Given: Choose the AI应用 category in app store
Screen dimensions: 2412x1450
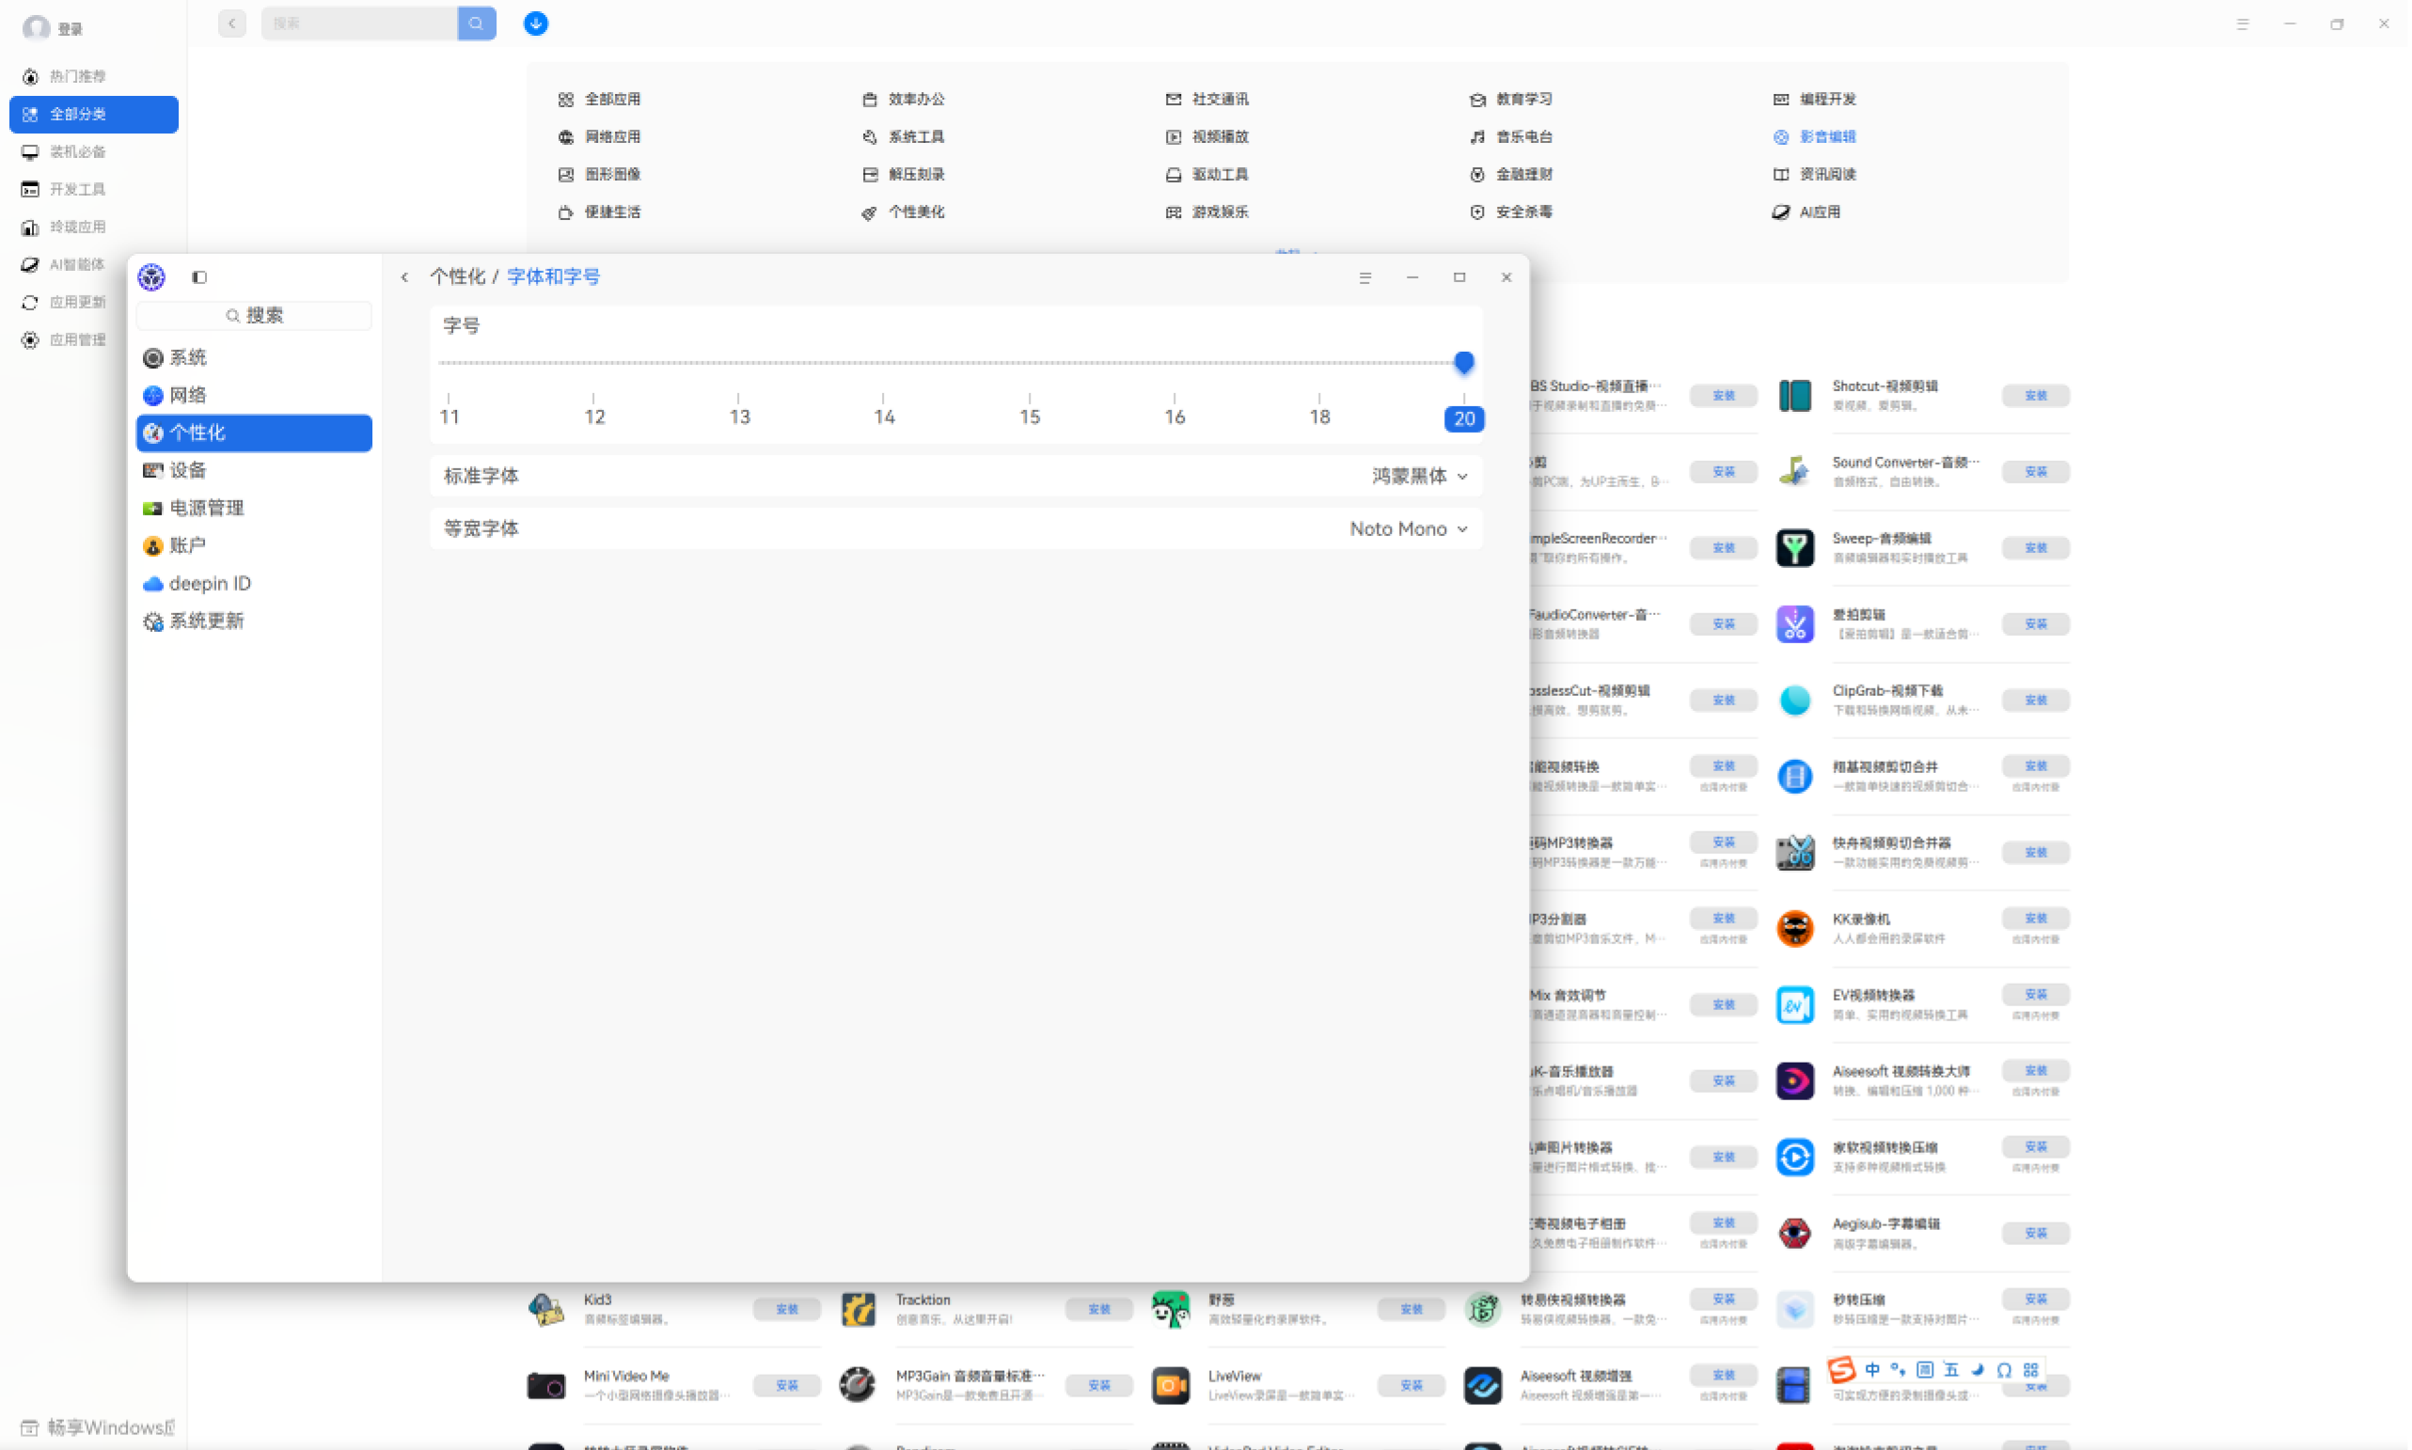Looking at the screenshot, I should (1805, 212).
